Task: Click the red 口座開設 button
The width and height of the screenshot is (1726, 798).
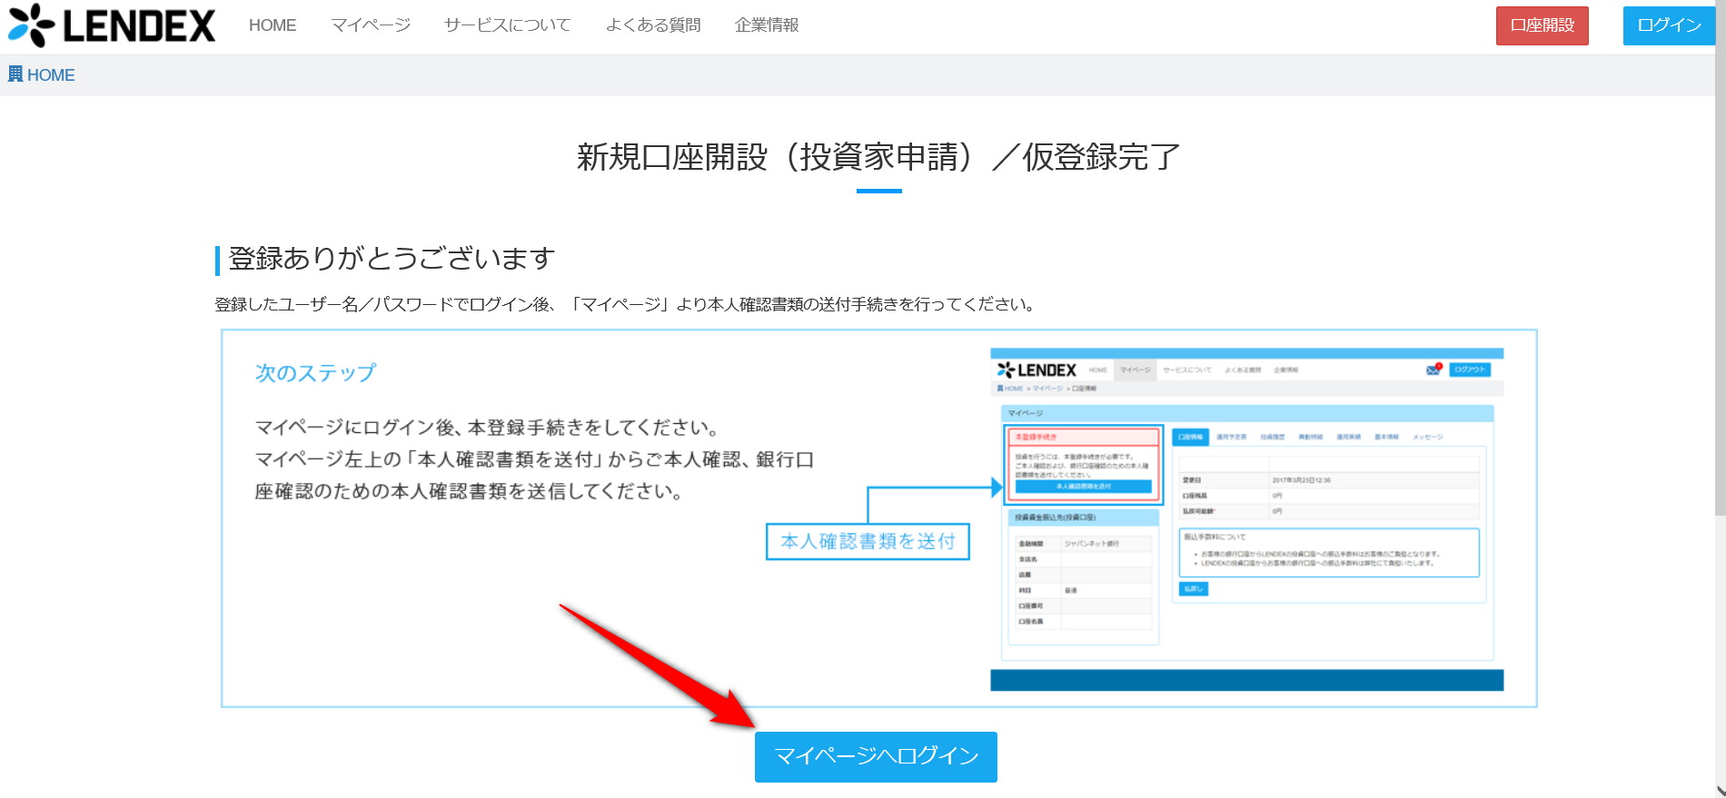Action: pos(1542,25)
